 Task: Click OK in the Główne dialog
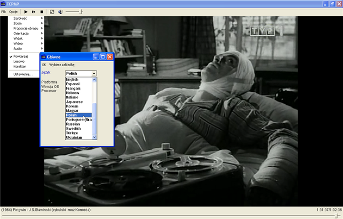tap(44, 65)
